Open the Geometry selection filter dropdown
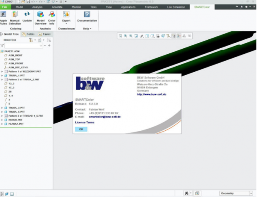The height and width of the screenshot is (197, 257). pyautogui.click(x=251, y=194)
